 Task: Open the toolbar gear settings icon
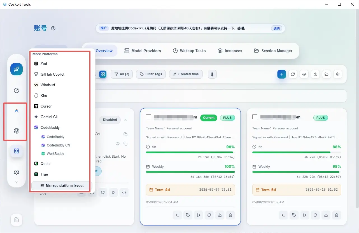[338, 74]
